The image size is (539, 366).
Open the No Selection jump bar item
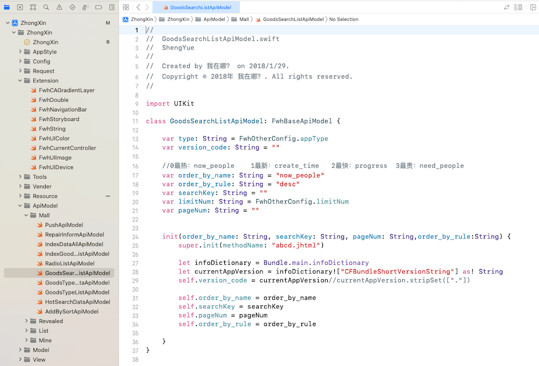tap(344, 19)
